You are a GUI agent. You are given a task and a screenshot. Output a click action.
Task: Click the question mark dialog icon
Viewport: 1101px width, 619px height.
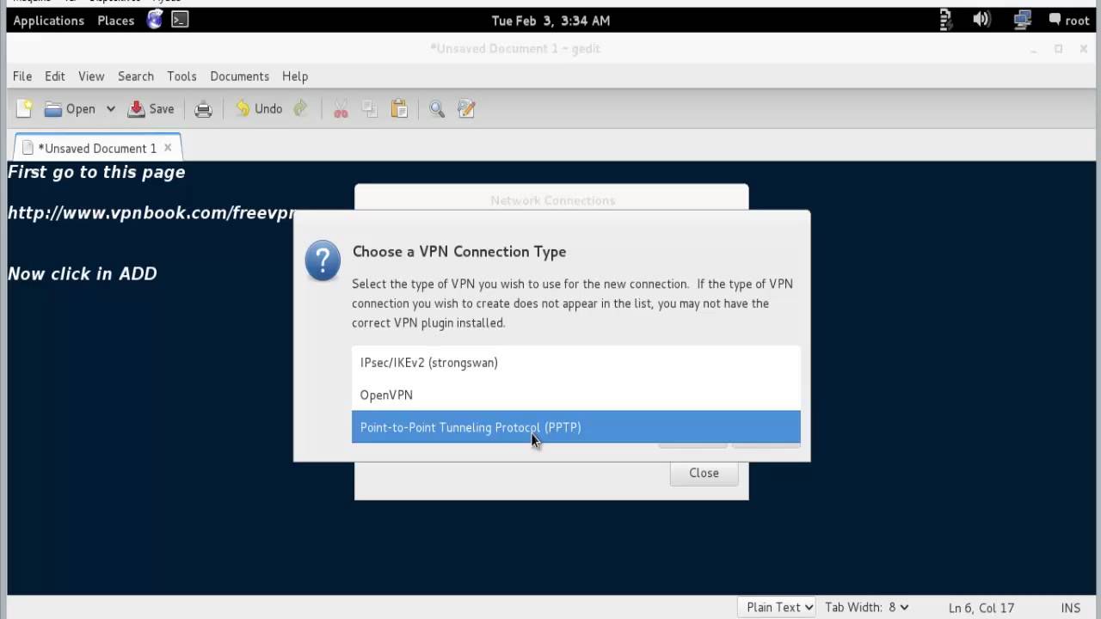[323, 260]
